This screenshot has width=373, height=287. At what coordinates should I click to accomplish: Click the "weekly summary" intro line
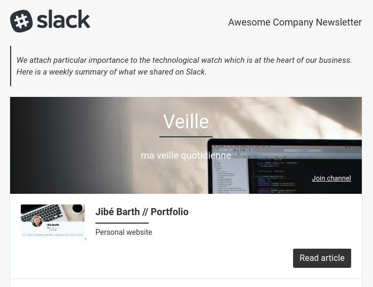111,72
